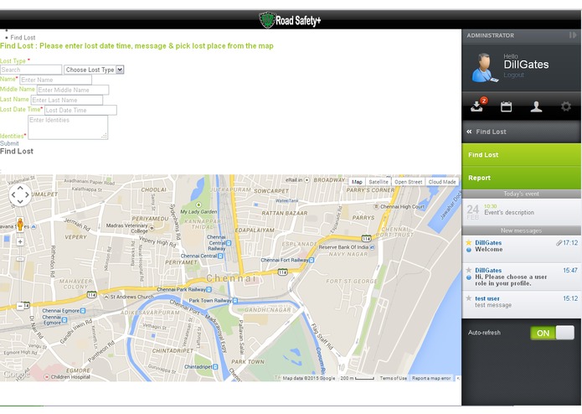Click the Enter Last Name field
Image resolution: width=582 pixels, height=414 pixels.
[x=66, y=100]
